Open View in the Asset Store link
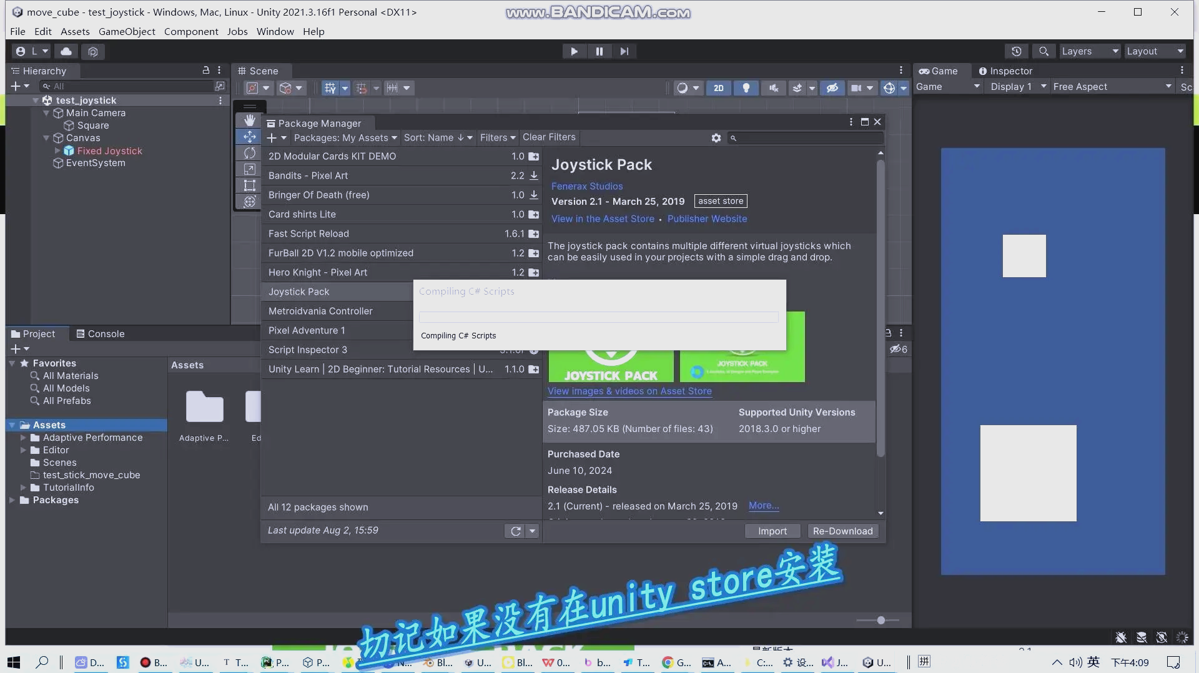The image size is (1199, 673). (603, 219)
